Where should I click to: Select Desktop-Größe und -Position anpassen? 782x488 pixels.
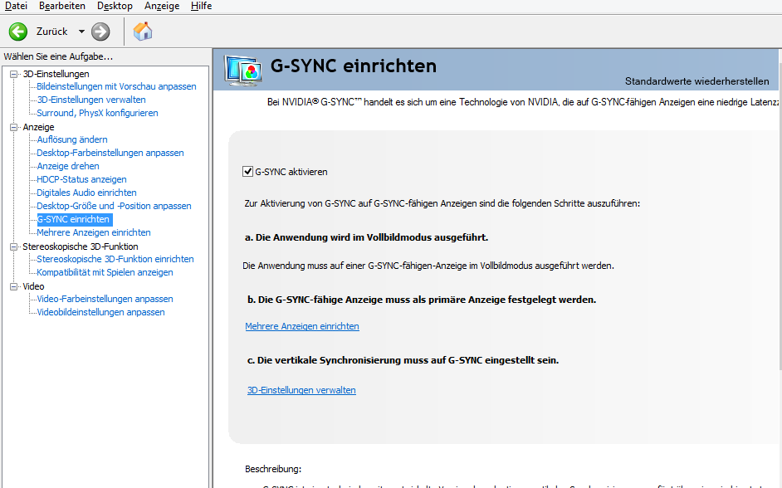click(115, 206)
